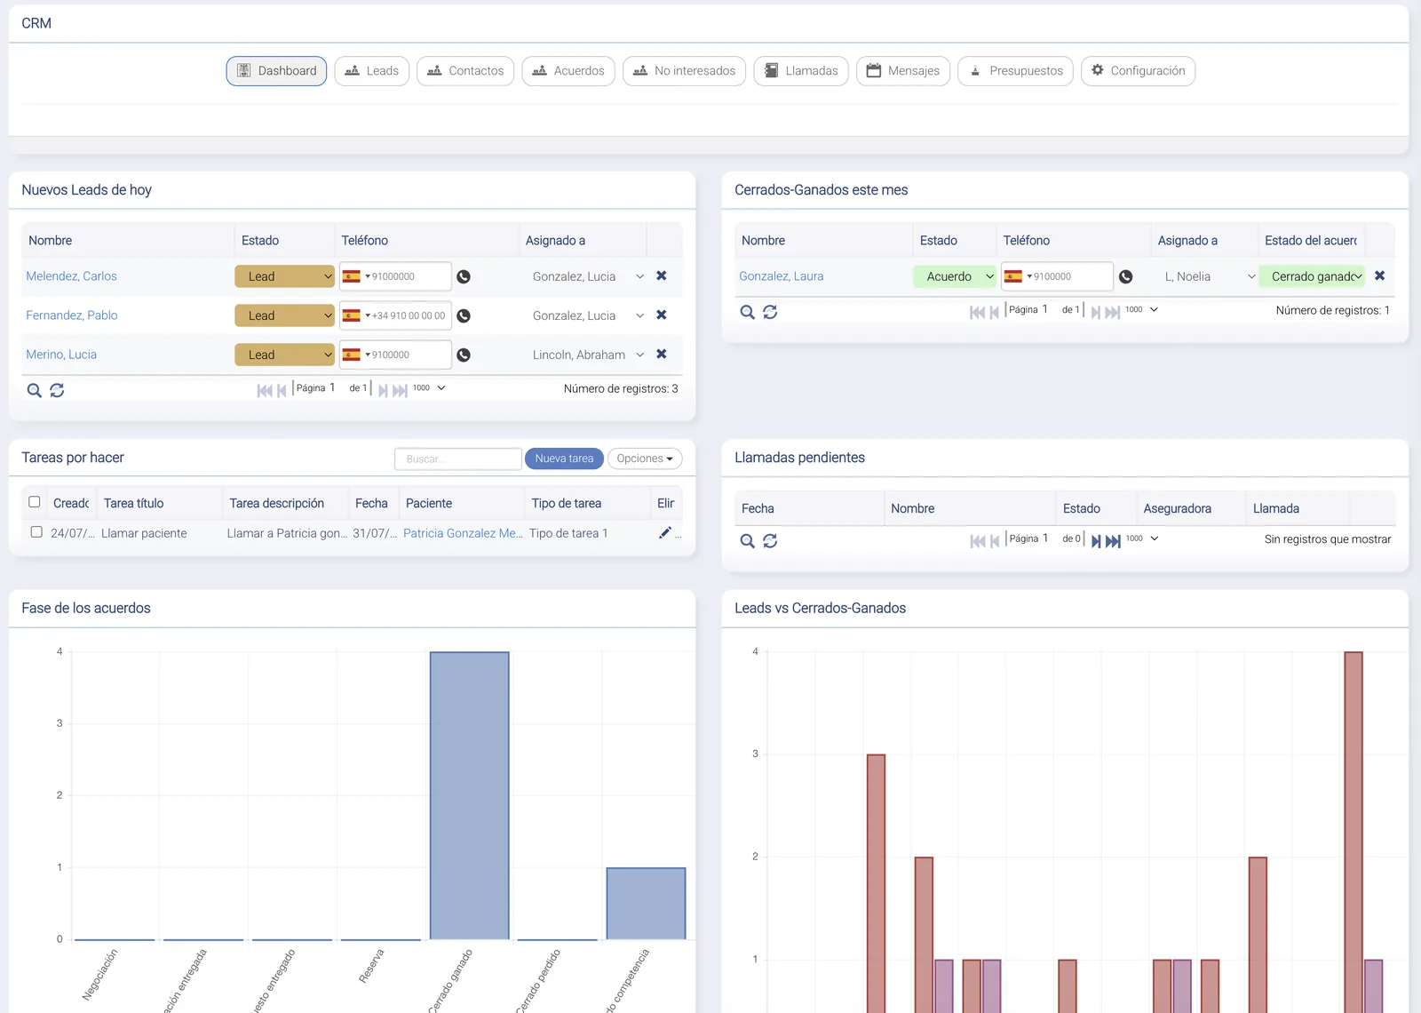The image size is (1421, 1013).
Task: Refresh the Llamadas pendientes grid
Action: click(770, 541)
